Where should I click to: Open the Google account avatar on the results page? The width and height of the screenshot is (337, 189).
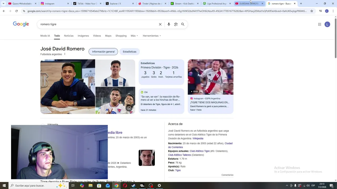point(327,24)
